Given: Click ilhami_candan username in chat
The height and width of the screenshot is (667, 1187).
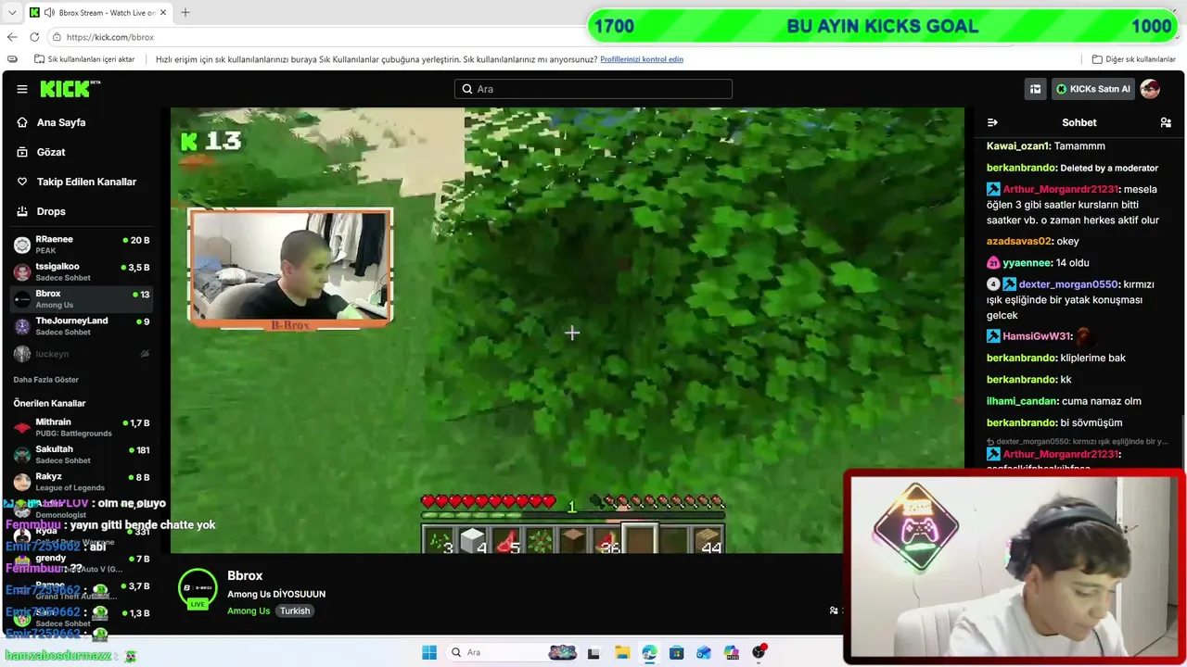Looking at the screenshot, I should click(x=1022, y=401).
